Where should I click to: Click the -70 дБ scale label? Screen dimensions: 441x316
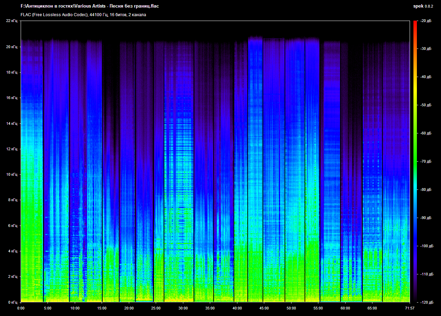425,161
